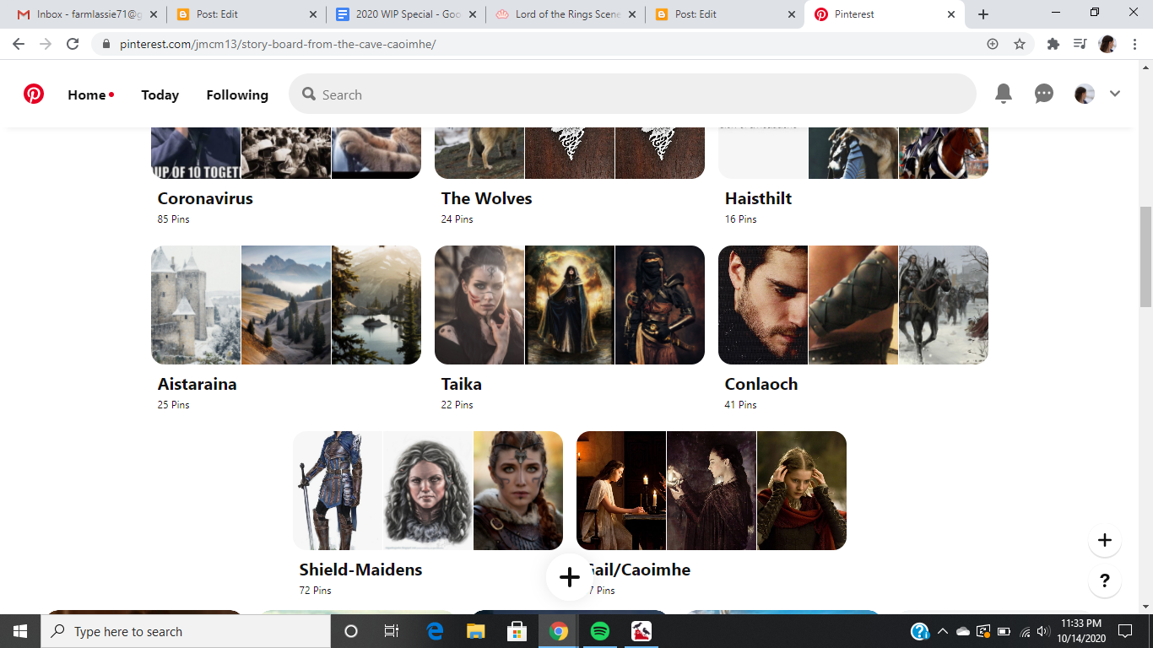Close the Pinterest browser tab
The image size is (1153, 648).
(951, 14)
